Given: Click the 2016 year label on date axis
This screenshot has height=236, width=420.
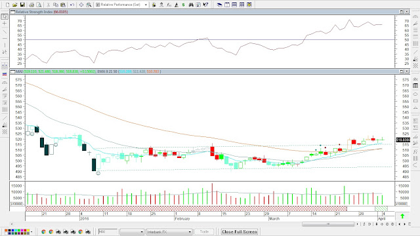Looking at the screenshot, I should pos(85,218).
